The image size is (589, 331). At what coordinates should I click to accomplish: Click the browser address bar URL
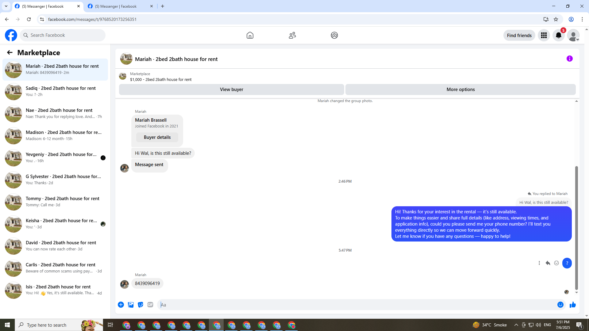pos(92,19)
